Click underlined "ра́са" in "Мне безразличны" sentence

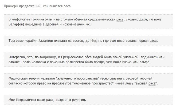point(50,100)
